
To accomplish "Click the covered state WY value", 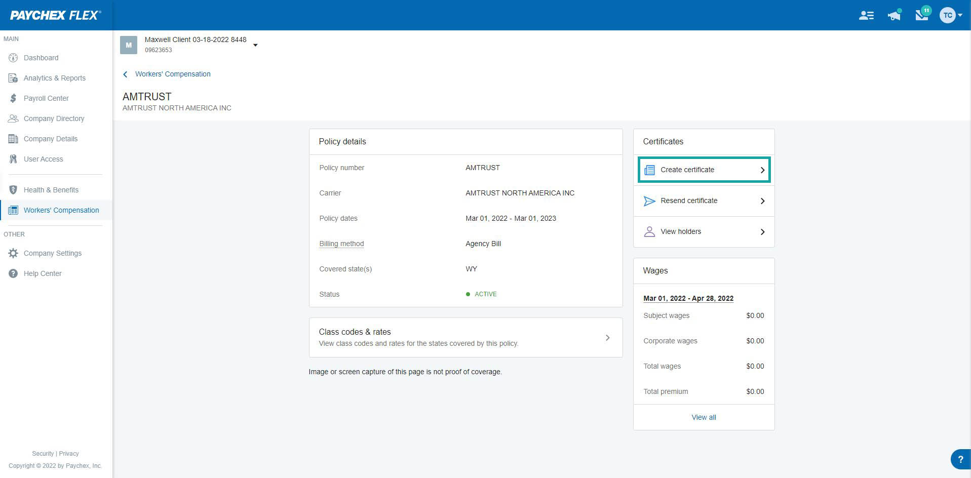I will [471, 269].
